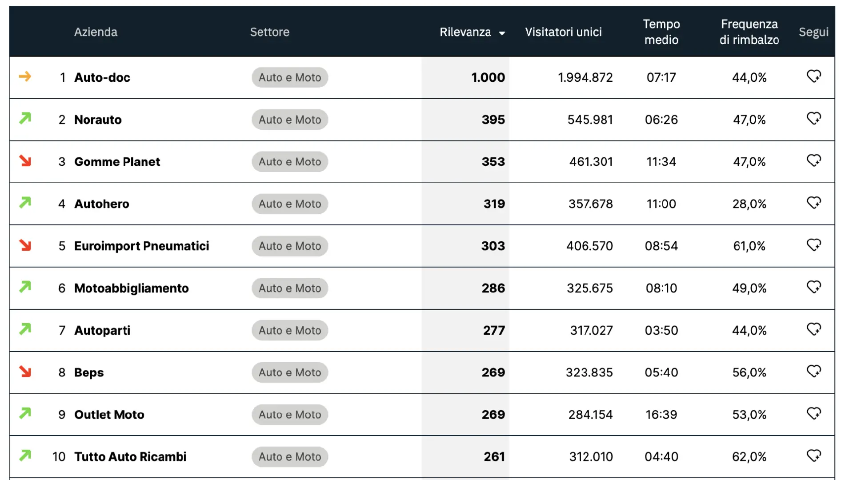Image resolution: width=845 pixels, height=480 pixels.
Task: Follow Auto-doc with its heart icon
Action: click(x=814, y=76)
